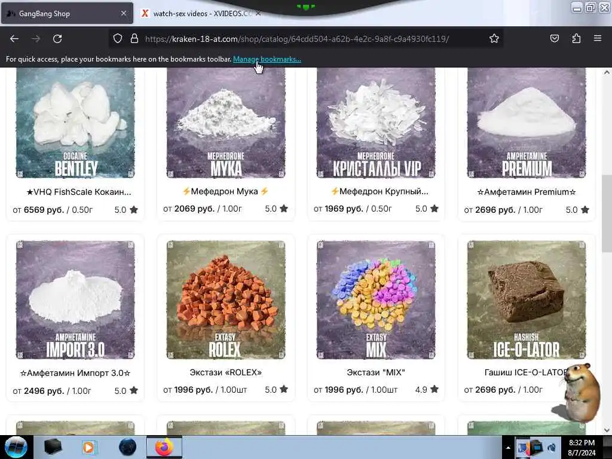Image resolution: width=612 pixels, height=459 pixels.
Task: Show hidden system tray icons arrow
Action: 508,448
